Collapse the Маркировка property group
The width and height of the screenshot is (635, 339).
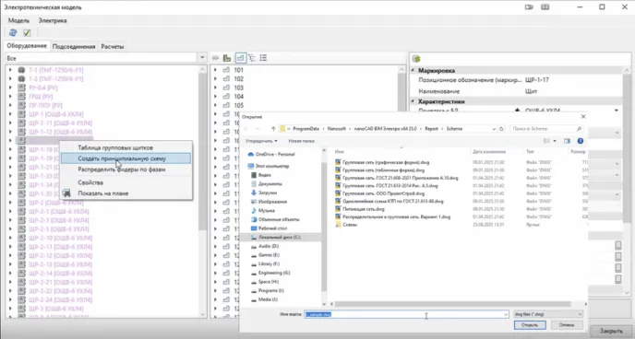point(413,70)
